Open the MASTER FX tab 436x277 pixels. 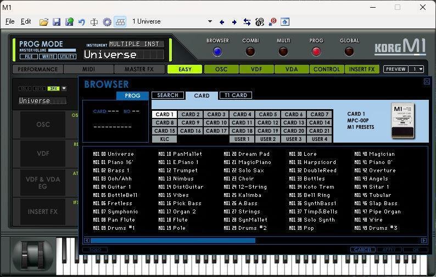[x=139, y=69]
